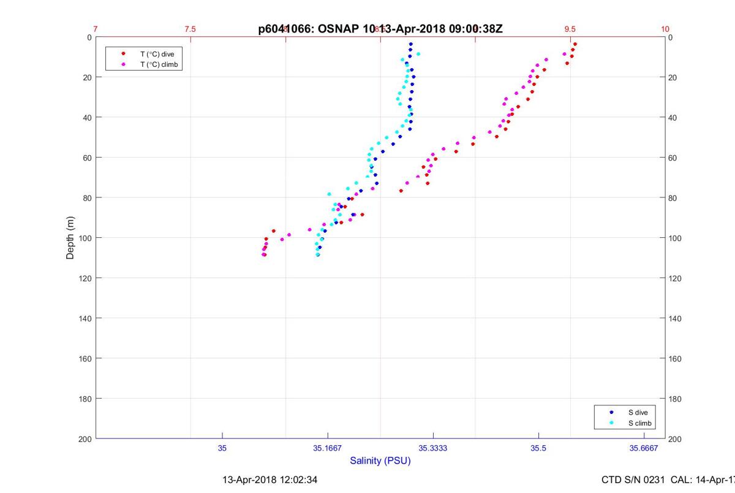The image size is (735, 493).
Task: Click the 35 salinity tick label
Action: [222, 448]
